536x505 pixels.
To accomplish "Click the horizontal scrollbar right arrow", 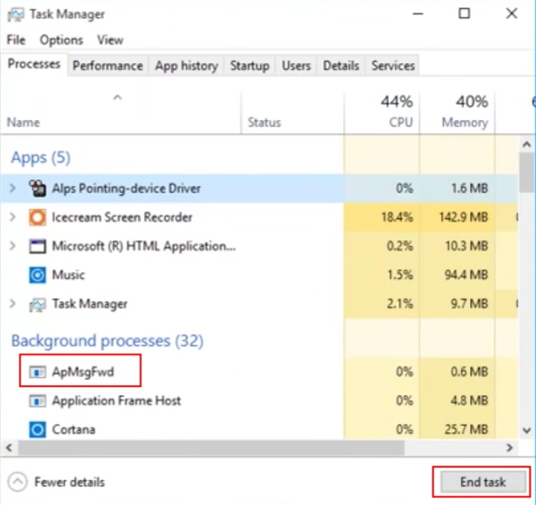I will pos(509,447).
